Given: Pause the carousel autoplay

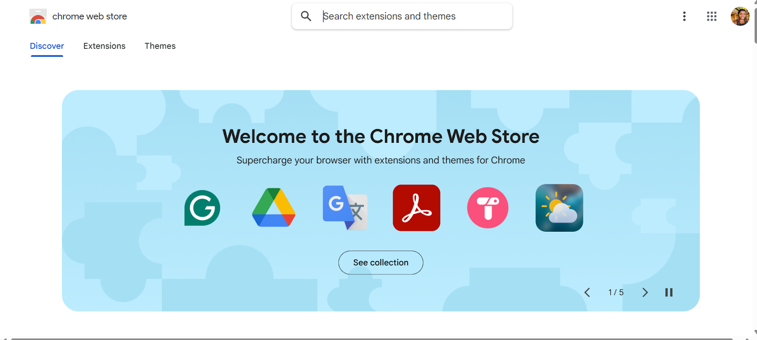Looking at the screenshot, I should [x=669, y=292].
